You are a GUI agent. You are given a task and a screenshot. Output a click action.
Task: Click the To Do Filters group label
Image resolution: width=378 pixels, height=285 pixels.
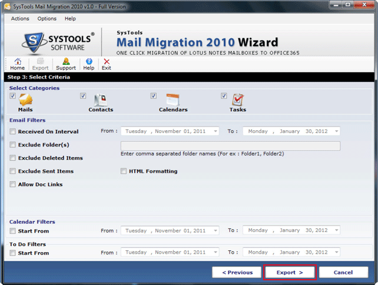28,244
